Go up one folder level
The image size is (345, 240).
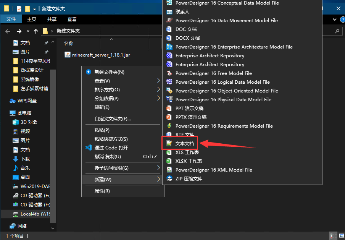tap(36, 31)
